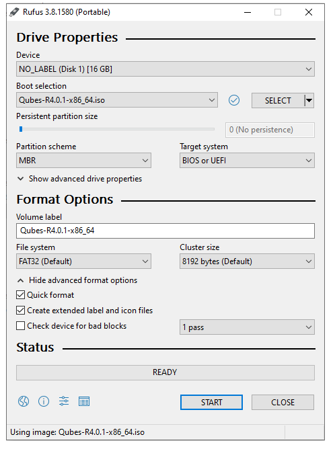Open the Device dropdown

165,69
